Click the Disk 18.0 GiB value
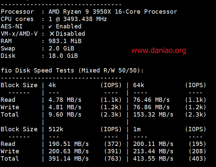Screen dimensions: 216x167 pos(63,56)
